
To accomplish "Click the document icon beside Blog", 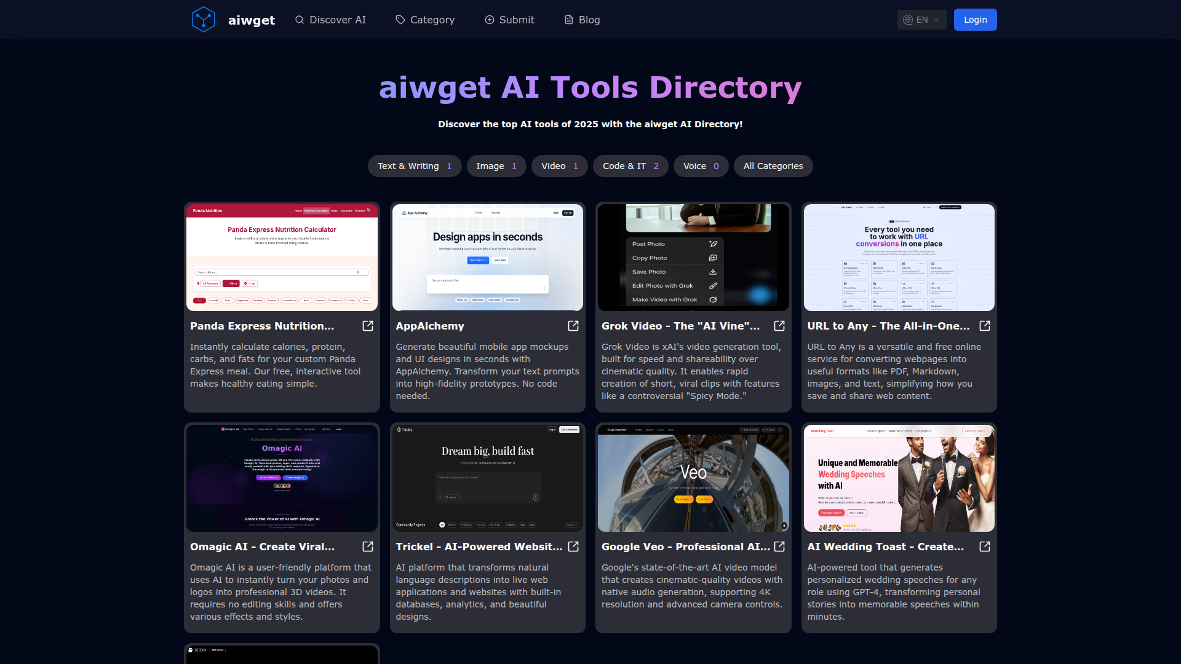I will point(569,20).
